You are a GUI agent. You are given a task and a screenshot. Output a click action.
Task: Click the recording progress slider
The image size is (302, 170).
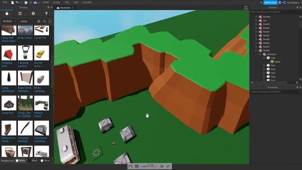pos(150,166)
